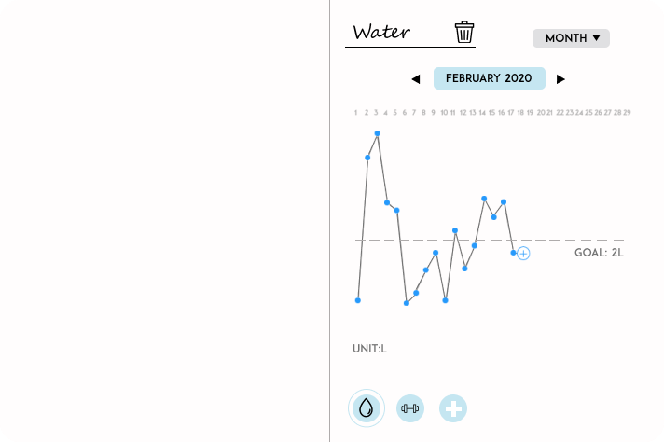Click the data point on day 14
Viewport: 664px width, 442px height.
[x=484, y=199]
